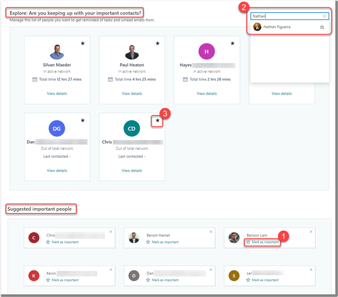Close the suggestion card for sar contact

point(311,269)
